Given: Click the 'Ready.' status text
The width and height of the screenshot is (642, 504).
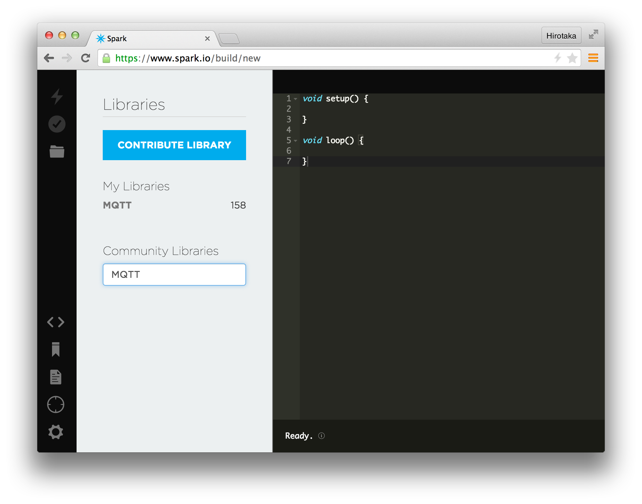Looking at the screenshot, I should (x=299, y=436).
